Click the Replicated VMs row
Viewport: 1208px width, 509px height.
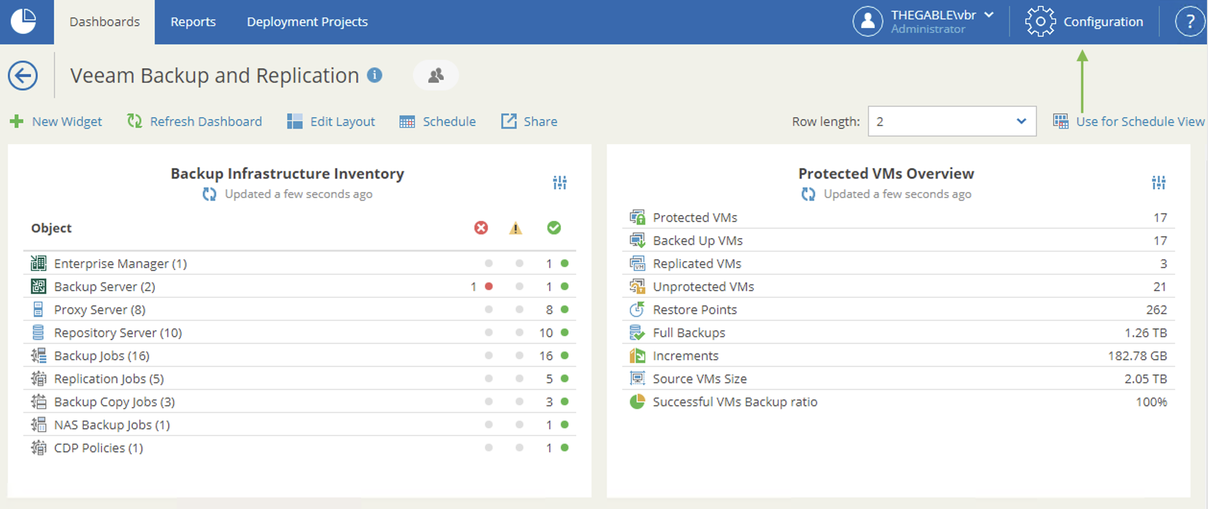coord(899,263)
